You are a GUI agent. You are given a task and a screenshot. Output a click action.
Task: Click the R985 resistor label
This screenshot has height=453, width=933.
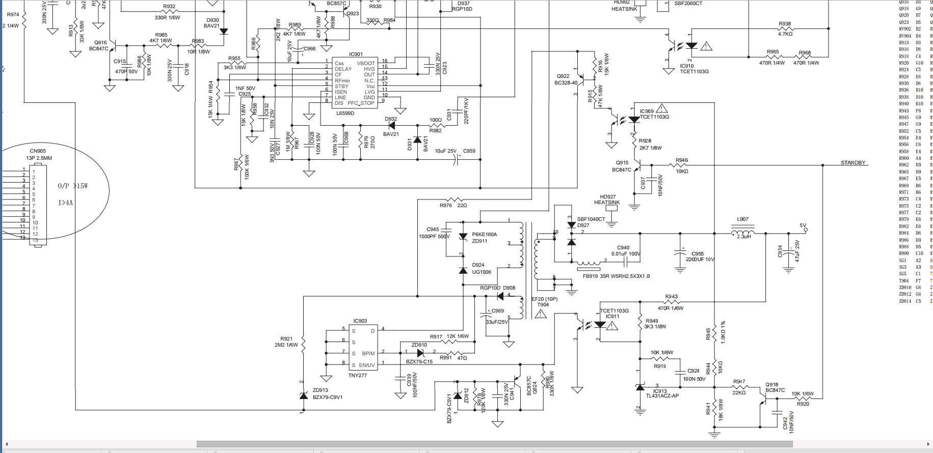161,35
